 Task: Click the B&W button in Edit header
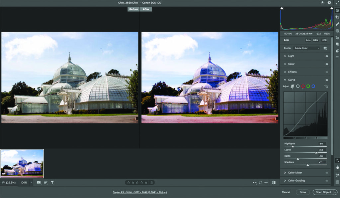(x=315, y=40)
